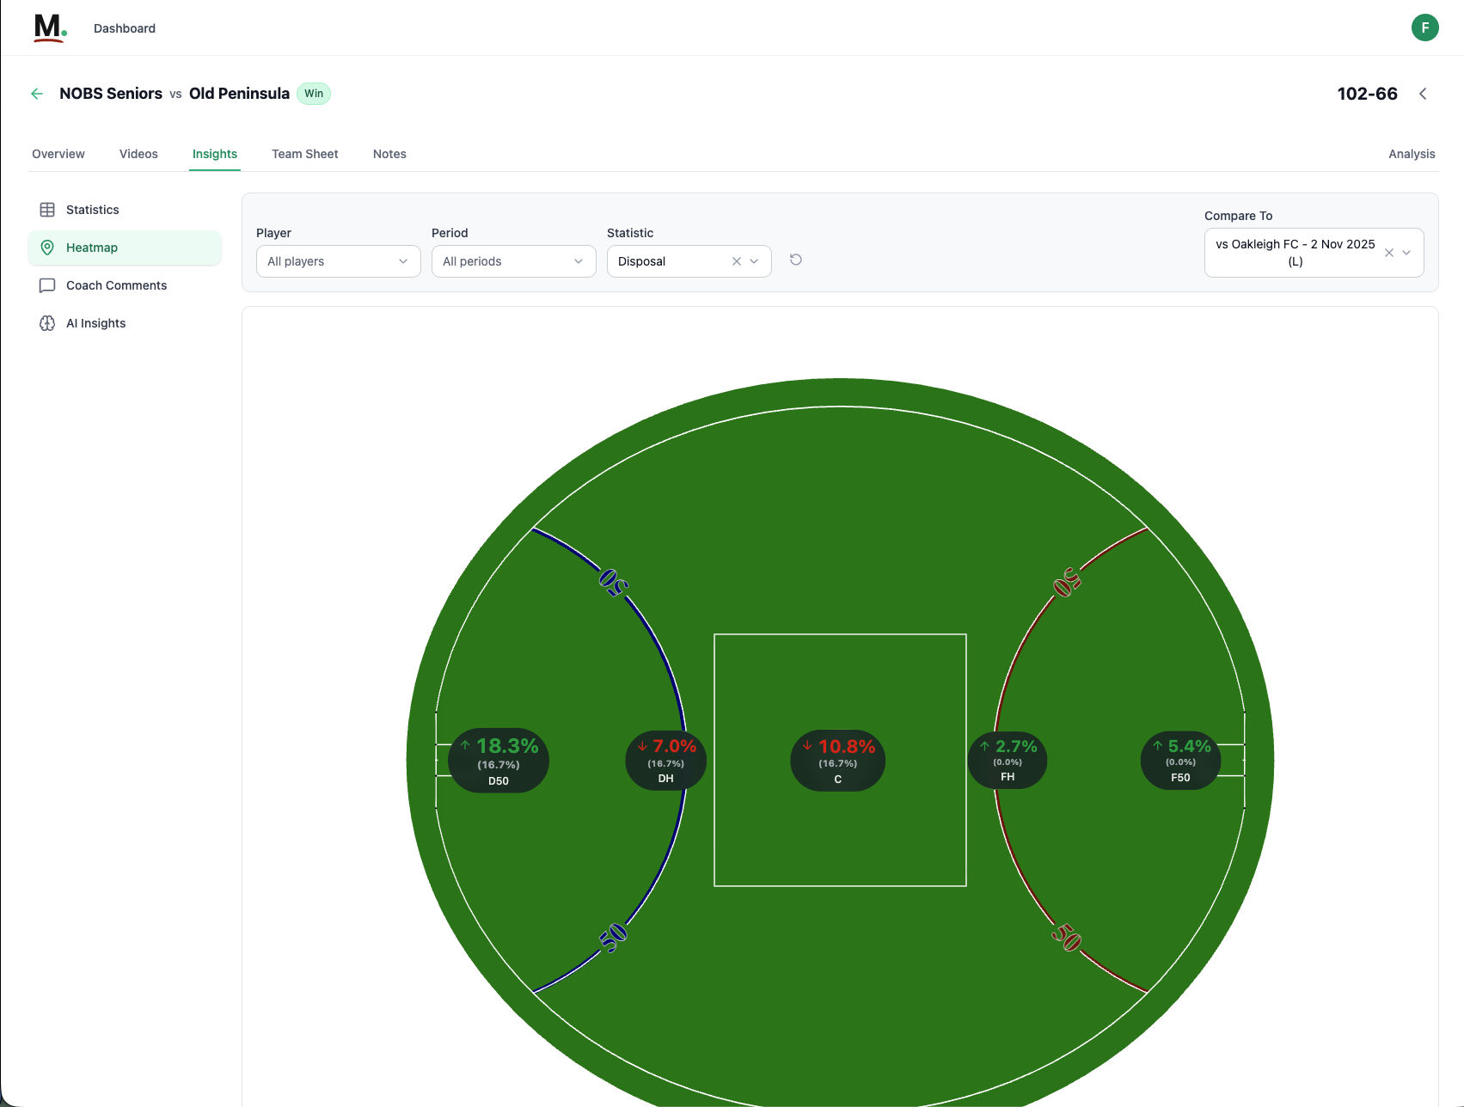Click the D50 marker on the field
This screenshot has width=1464, height=1107.
click(x=498, y=760)
